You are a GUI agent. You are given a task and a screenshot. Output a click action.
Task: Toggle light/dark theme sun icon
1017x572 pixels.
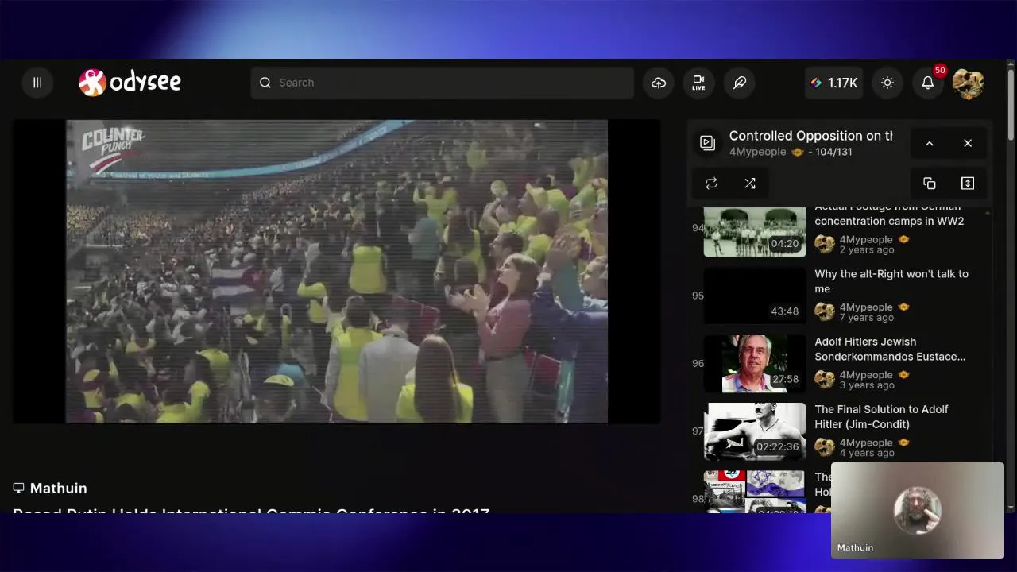pyautogui.click(x=887, y=83)
